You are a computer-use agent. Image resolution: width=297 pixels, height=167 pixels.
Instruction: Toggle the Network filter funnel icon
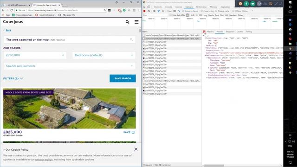point(159,11)
